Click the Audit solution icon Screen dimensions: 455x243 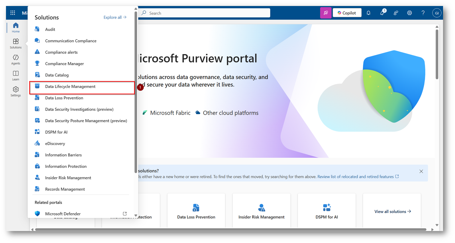coord(37,29)
